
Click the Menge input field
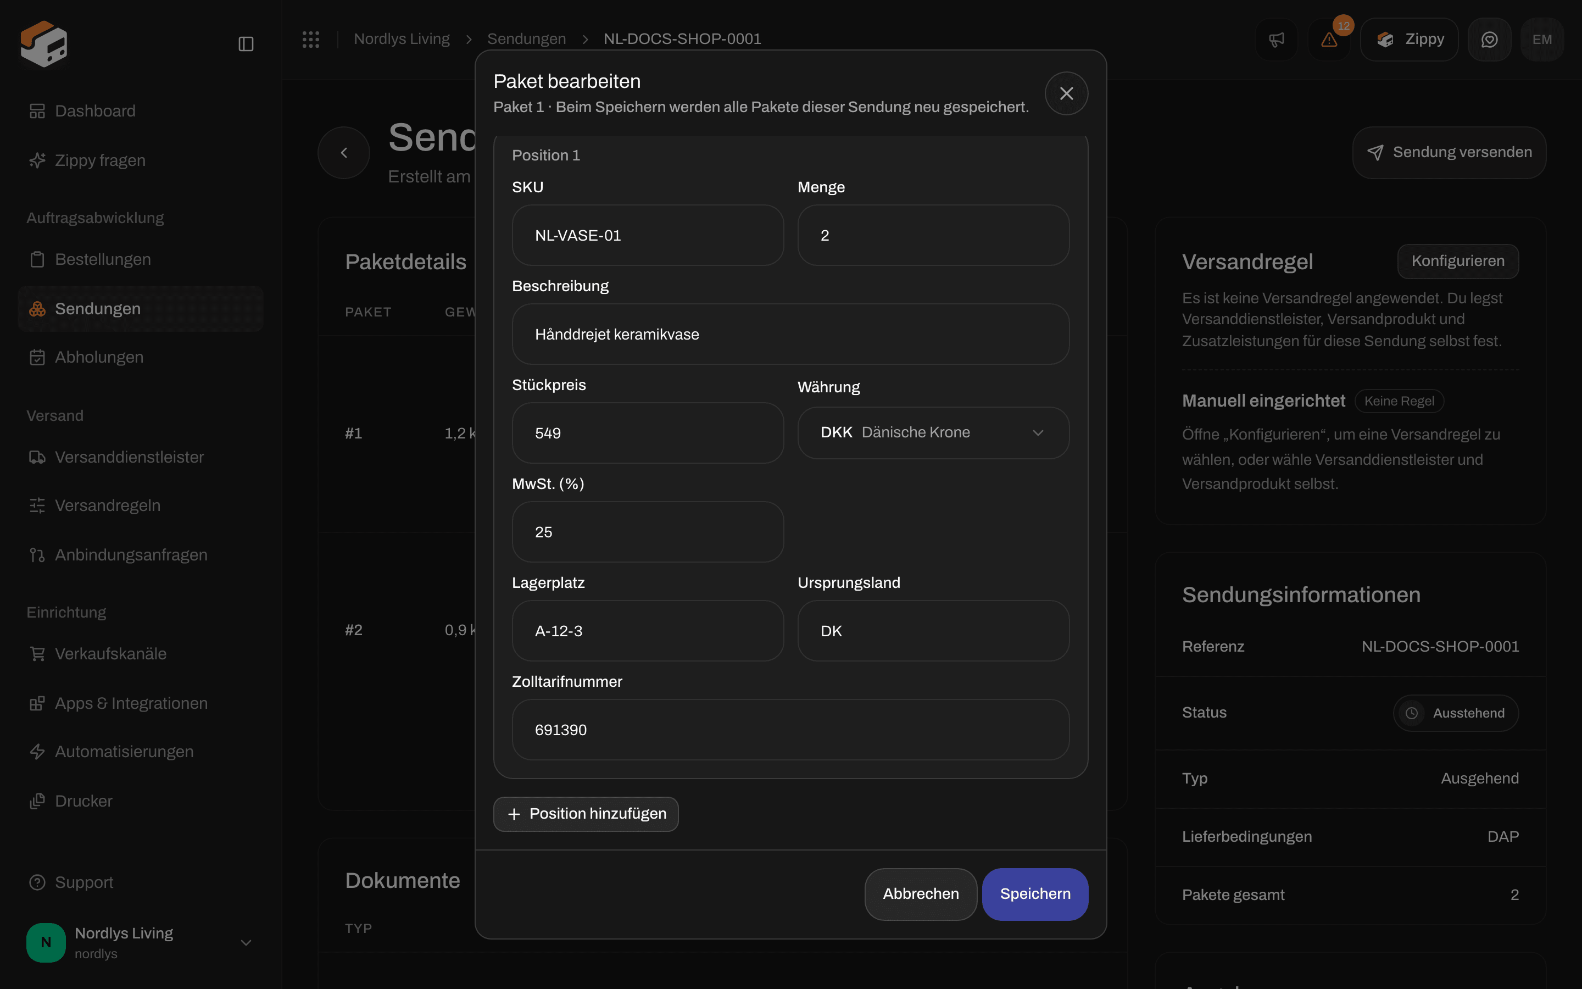(x=933, y=236)
